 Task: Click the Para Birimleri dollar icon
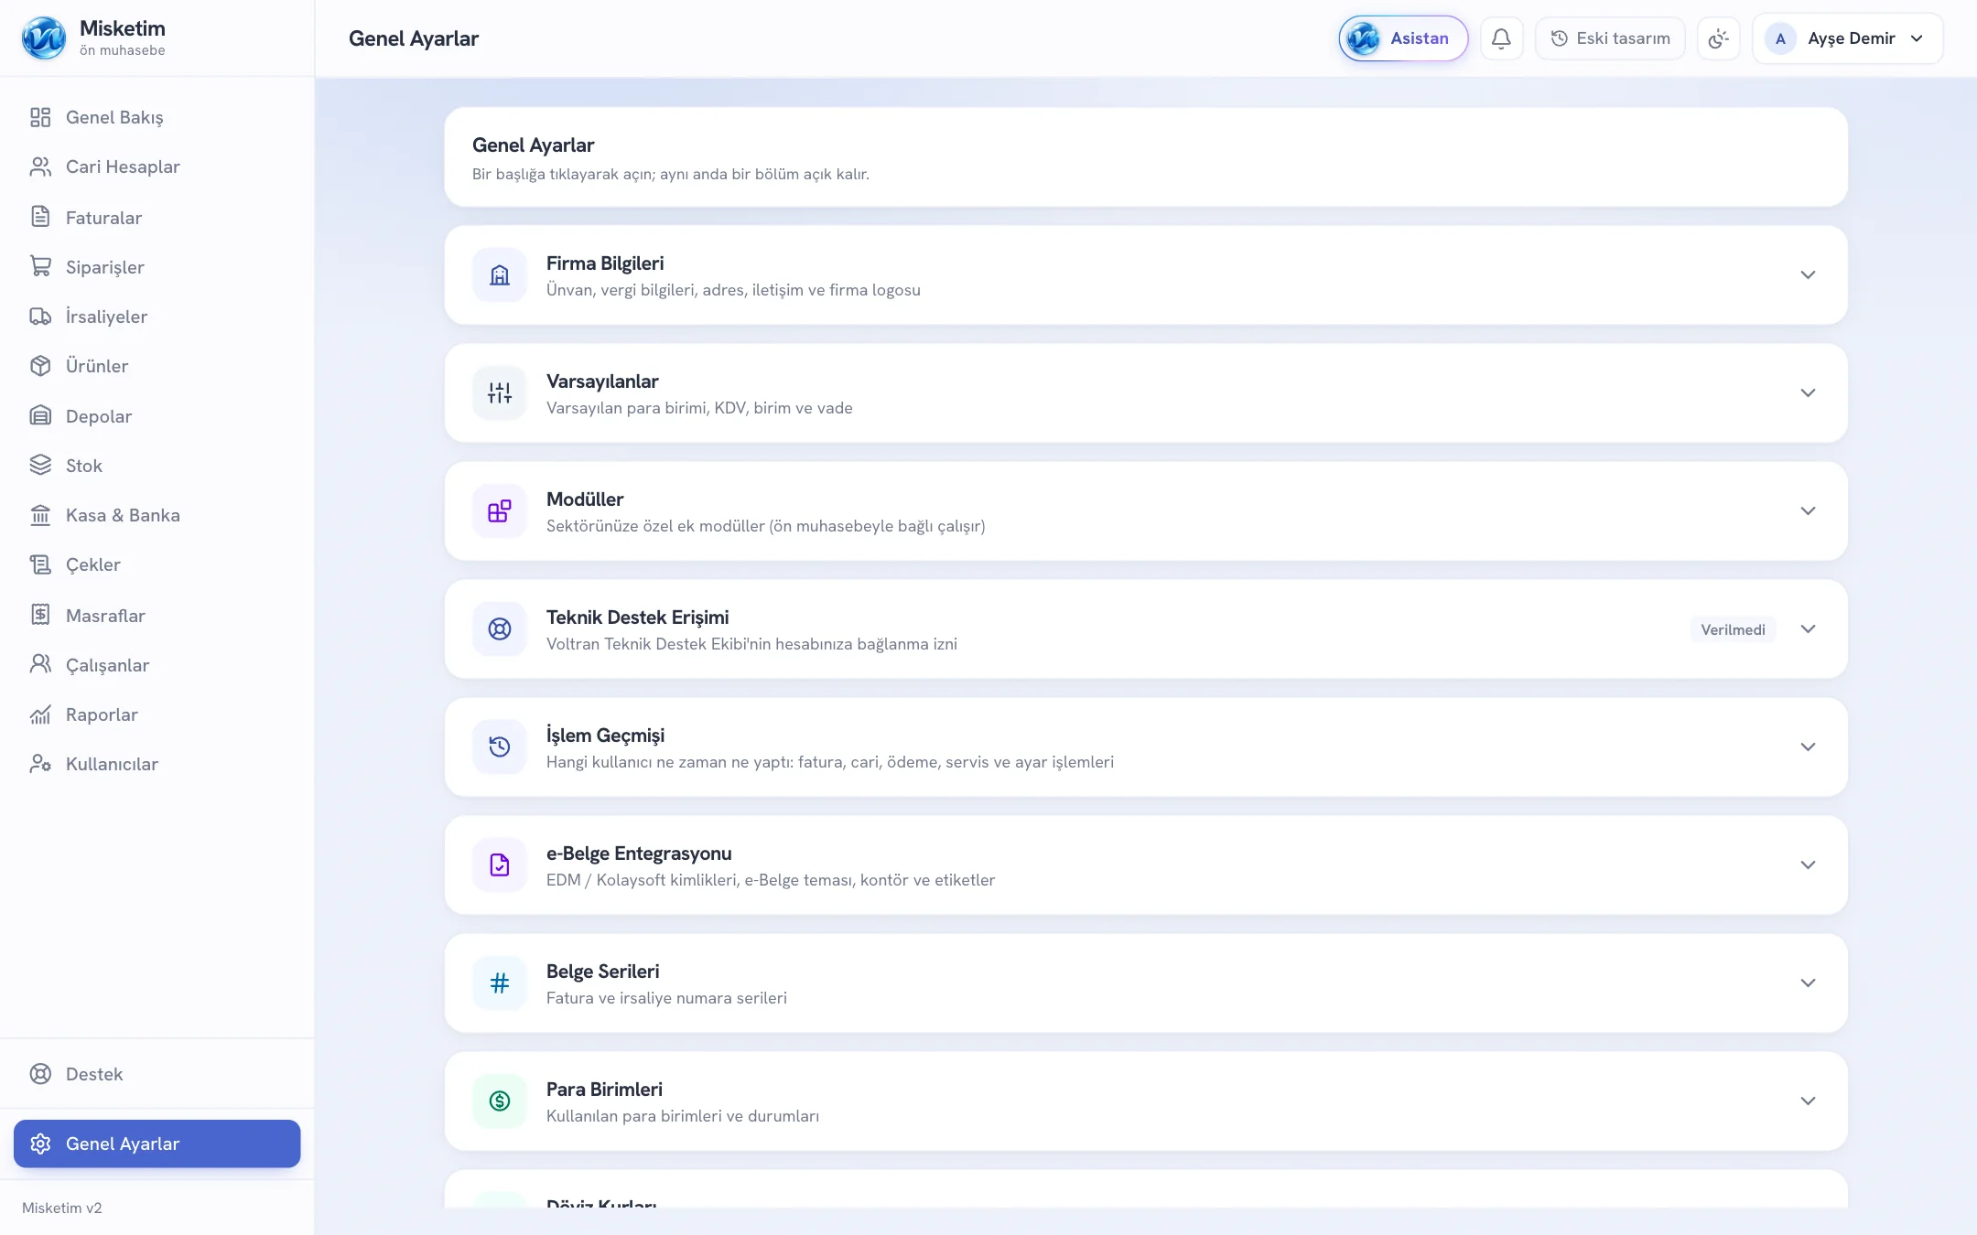(x=500, y=1101)
